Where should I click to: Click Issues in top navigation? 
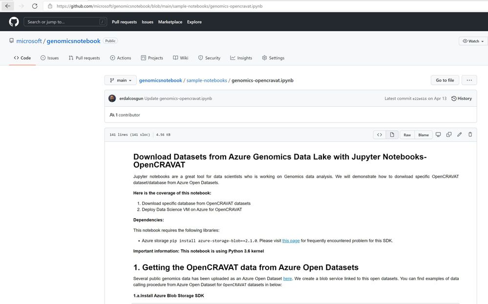(x=148, y=22)
